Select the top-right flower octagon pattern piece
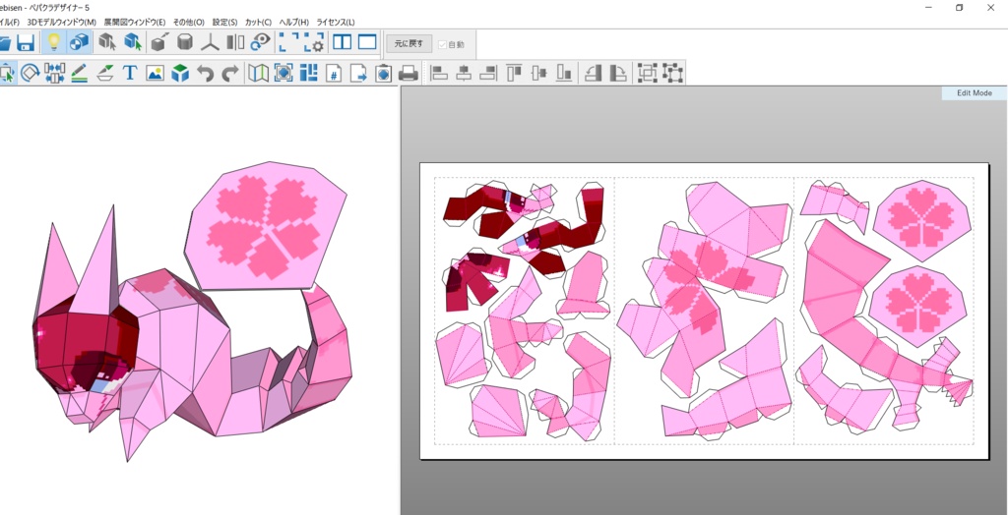 click(x=921, y=220)
